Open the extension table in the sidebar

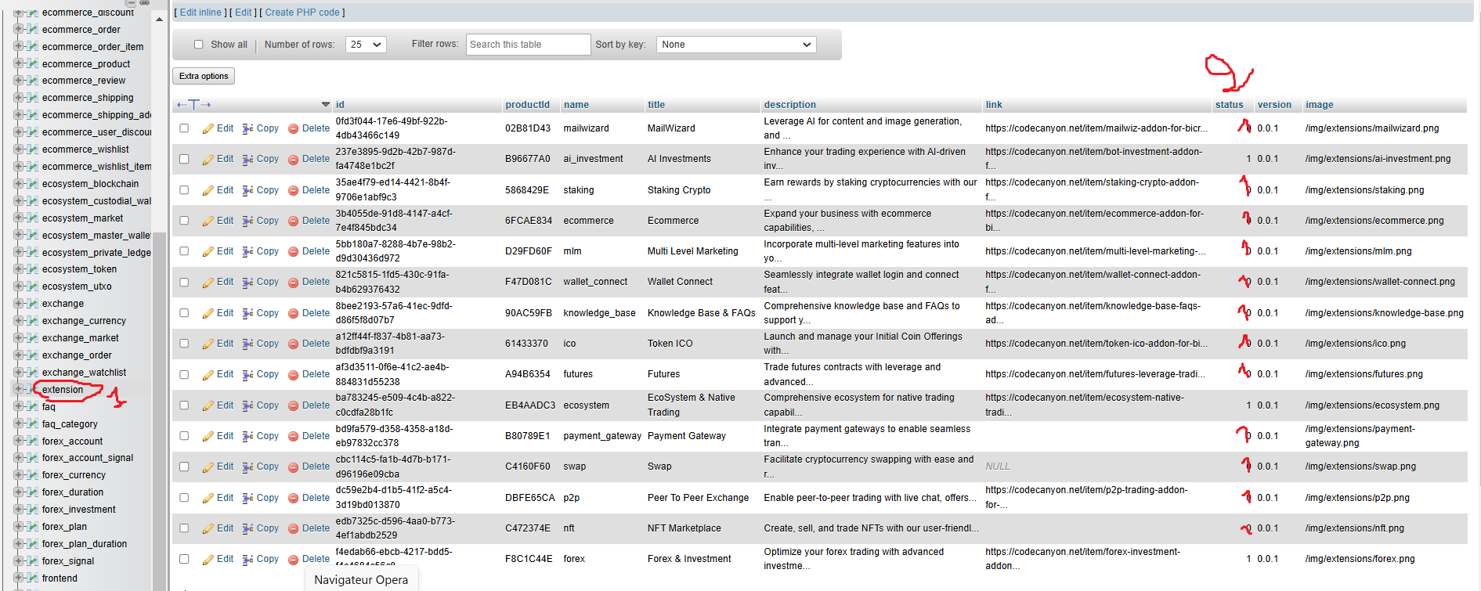click(63, 390)
